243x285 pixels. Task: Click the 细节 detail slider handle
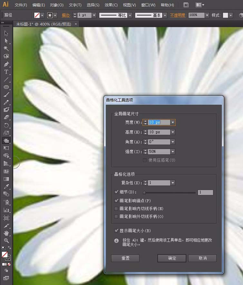pyautogui.click(x=144, y=192)
